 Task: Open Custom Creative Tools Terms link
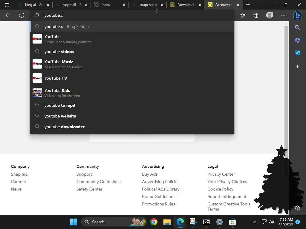click(229, 206)
